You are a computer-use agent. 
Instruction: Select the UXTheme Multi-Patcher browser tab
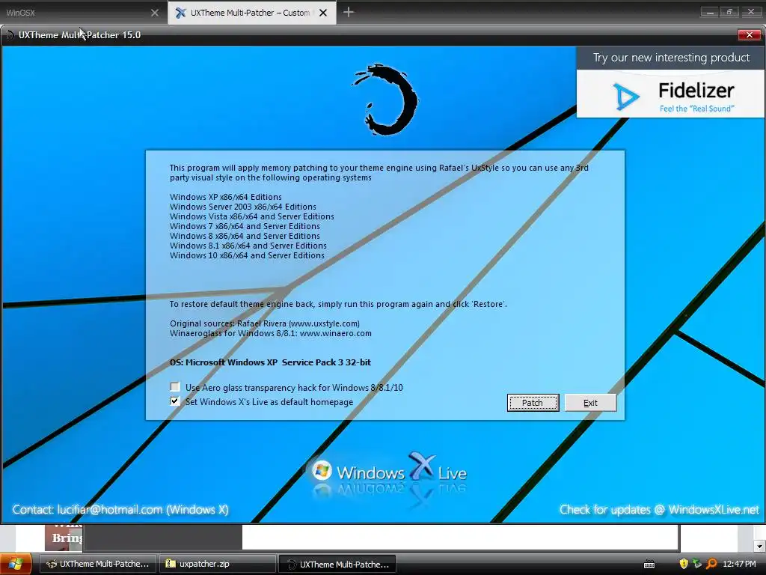point(251,13)
